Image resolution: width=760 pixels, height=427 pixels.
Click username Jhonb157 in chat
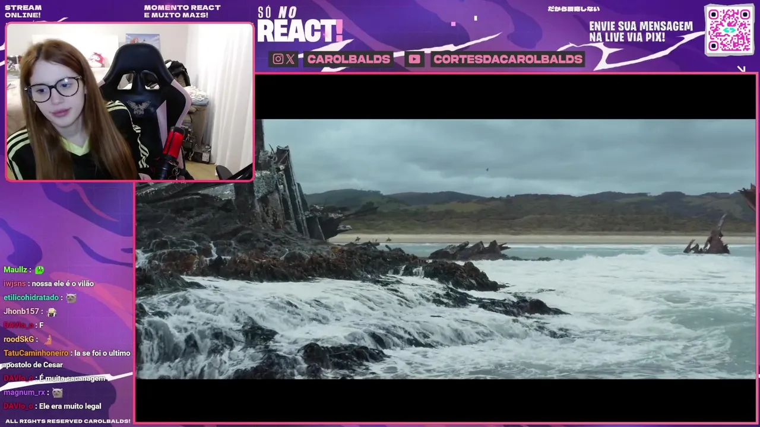(21, 311)
